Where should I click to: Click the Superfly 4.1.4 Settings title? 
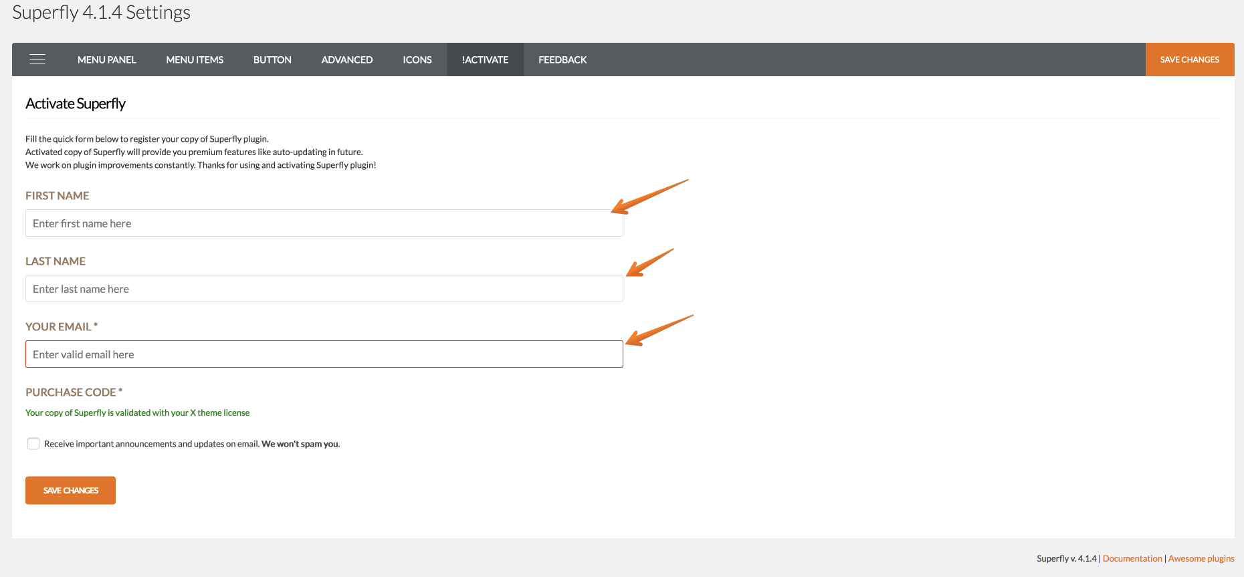[101, 12]
